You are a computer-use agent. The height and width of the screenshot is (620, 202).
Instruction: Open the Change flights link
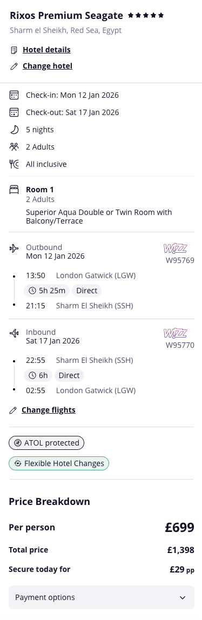[x=49, y=410]
